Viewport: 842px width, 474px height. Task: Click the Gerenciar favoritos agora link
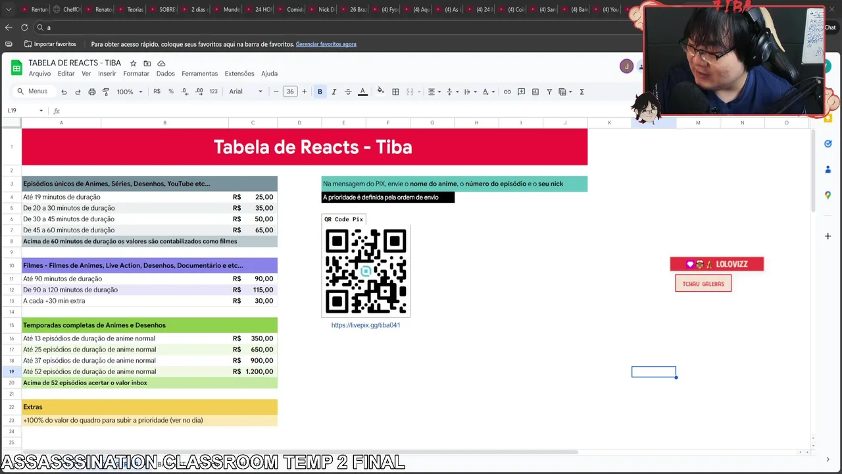pyautogui.click(x=326, y=44)
